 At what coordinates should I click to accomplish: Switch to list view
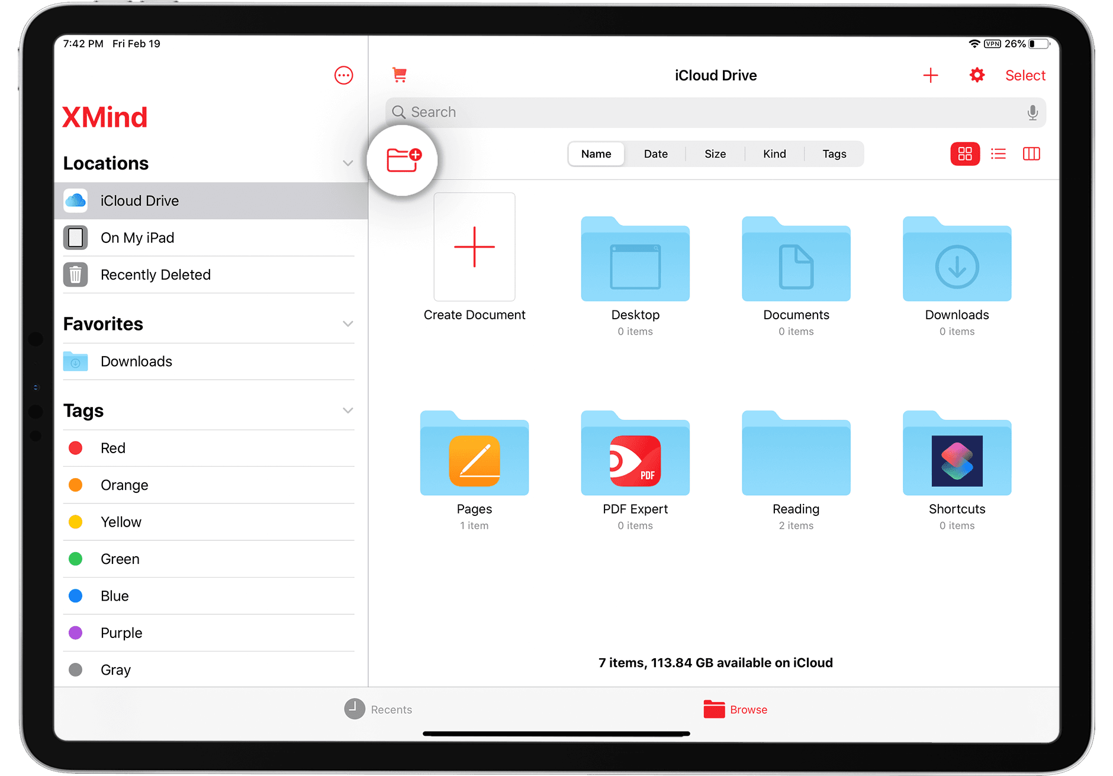tap(998, 154)
